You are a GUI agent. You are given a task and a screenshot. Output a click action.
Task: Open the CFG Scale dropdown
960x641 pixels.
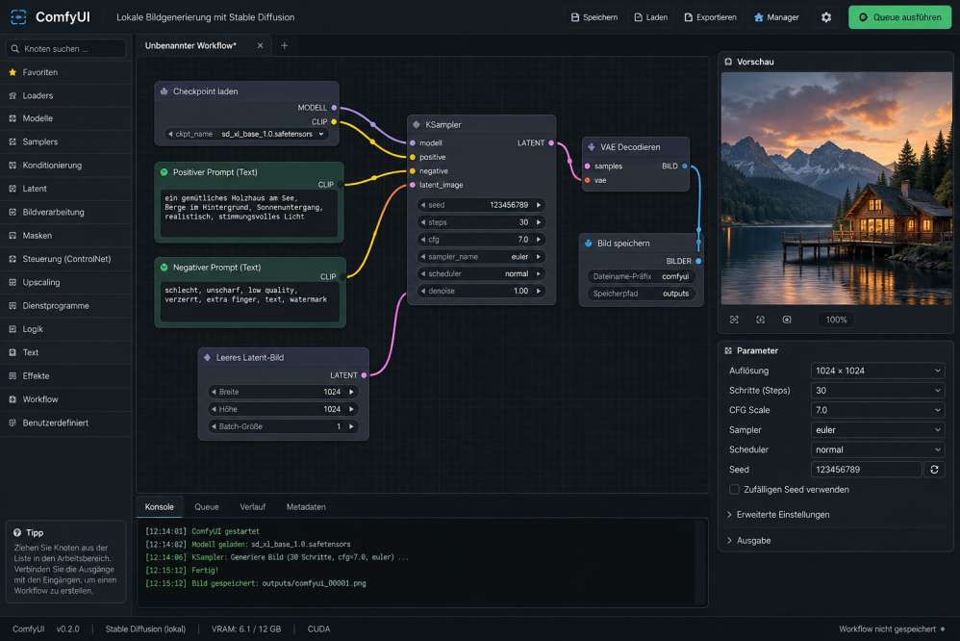tap(876, 410)
